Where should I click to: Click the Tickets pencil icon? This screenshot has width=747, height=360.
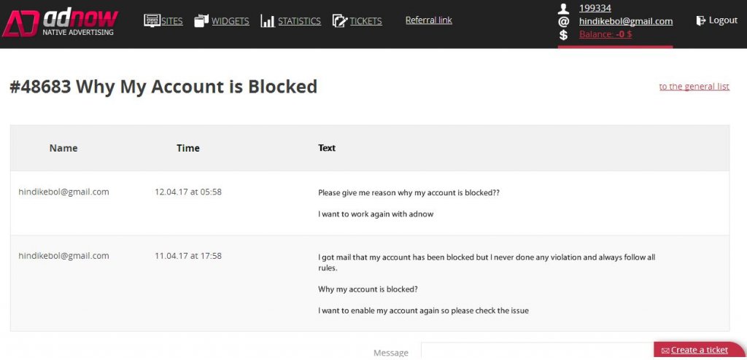click(x=339, y=20)
